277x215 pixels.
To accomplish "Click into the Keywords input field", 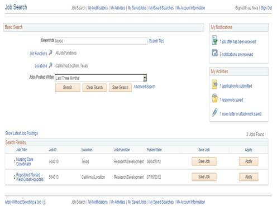I will (101, 41).
